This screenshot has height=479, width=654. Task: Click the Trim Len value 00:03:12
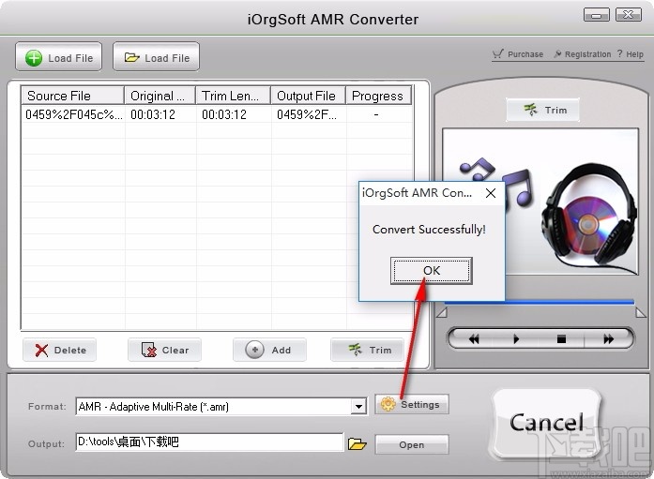click(x=224, y=114)
